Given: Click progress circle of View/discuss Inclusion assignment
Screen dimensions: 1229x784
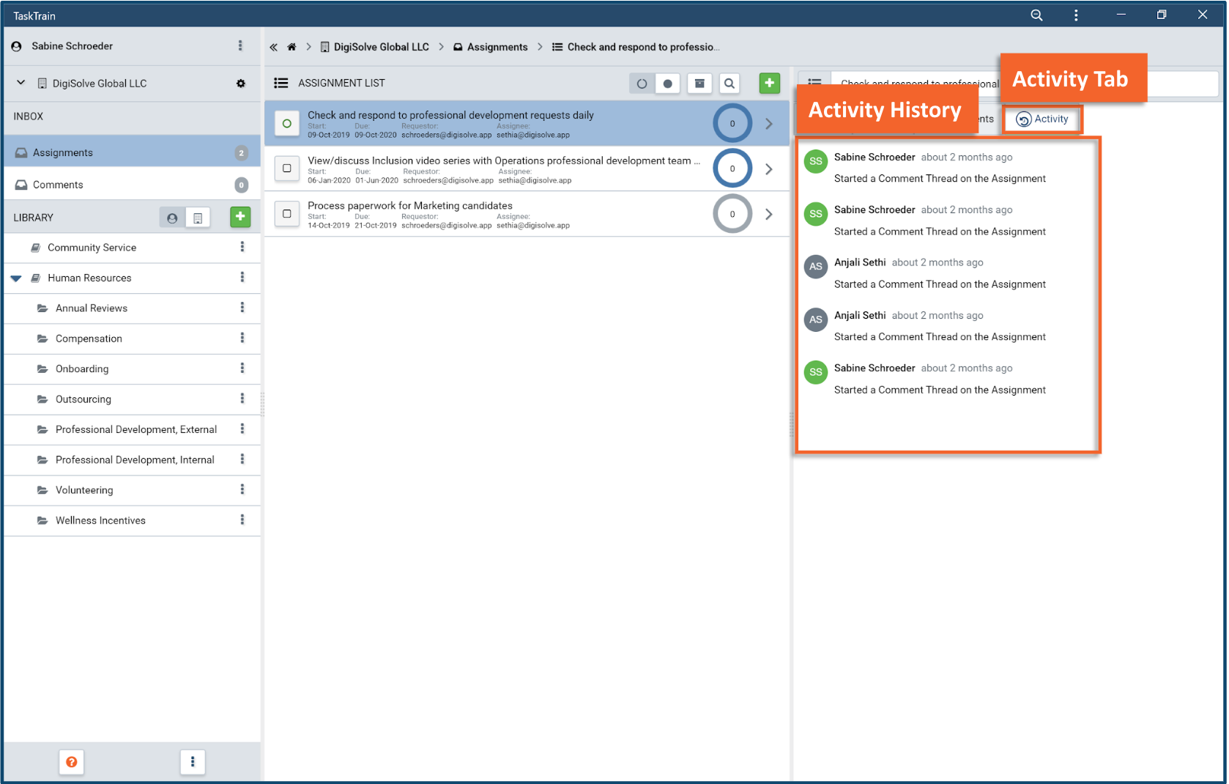Looking at the screenshot, I should [x=732, y=169].
